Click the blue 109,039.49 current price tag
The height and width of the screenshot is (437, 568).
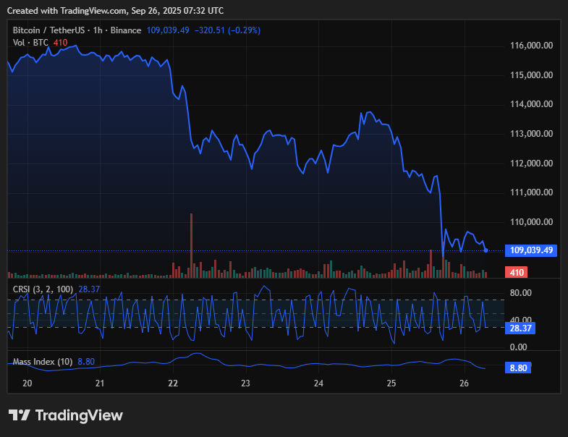pyautogui.click(x=531, y=250)
